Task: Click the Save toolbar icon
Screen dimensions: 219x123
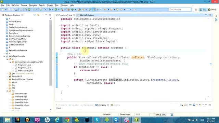Action: [9, 10]
